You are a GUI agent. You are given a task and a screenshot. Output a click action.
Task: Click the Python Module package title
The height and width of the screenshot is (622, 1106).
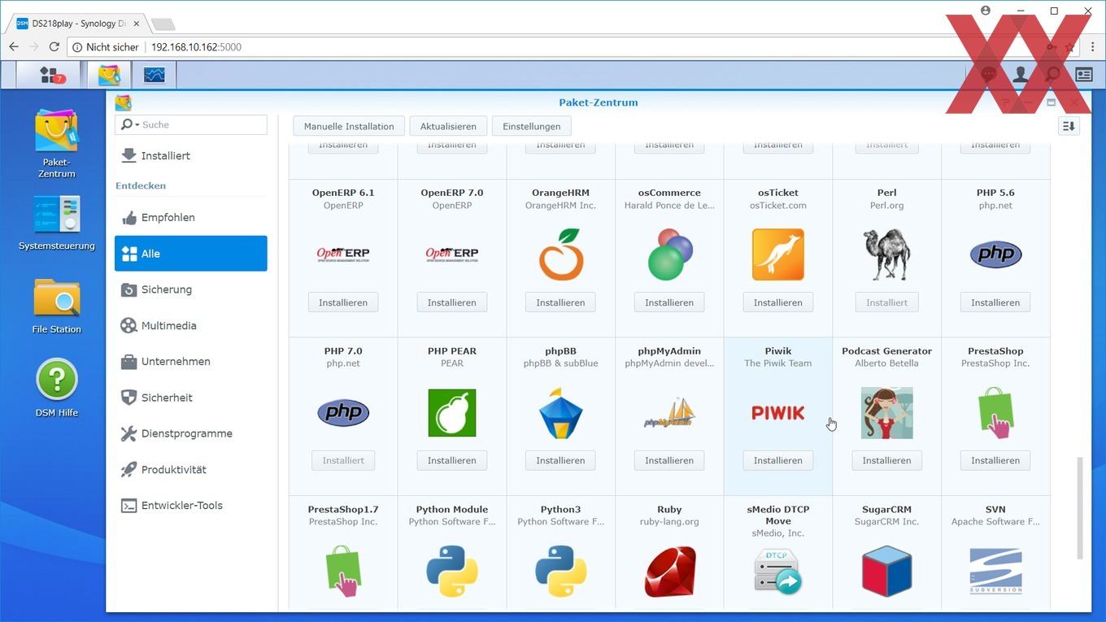(x=452, y=509)
